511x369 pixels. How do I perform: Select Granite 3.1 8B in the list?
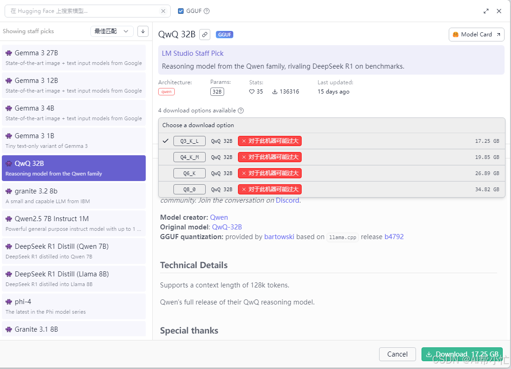coord(74,329)
